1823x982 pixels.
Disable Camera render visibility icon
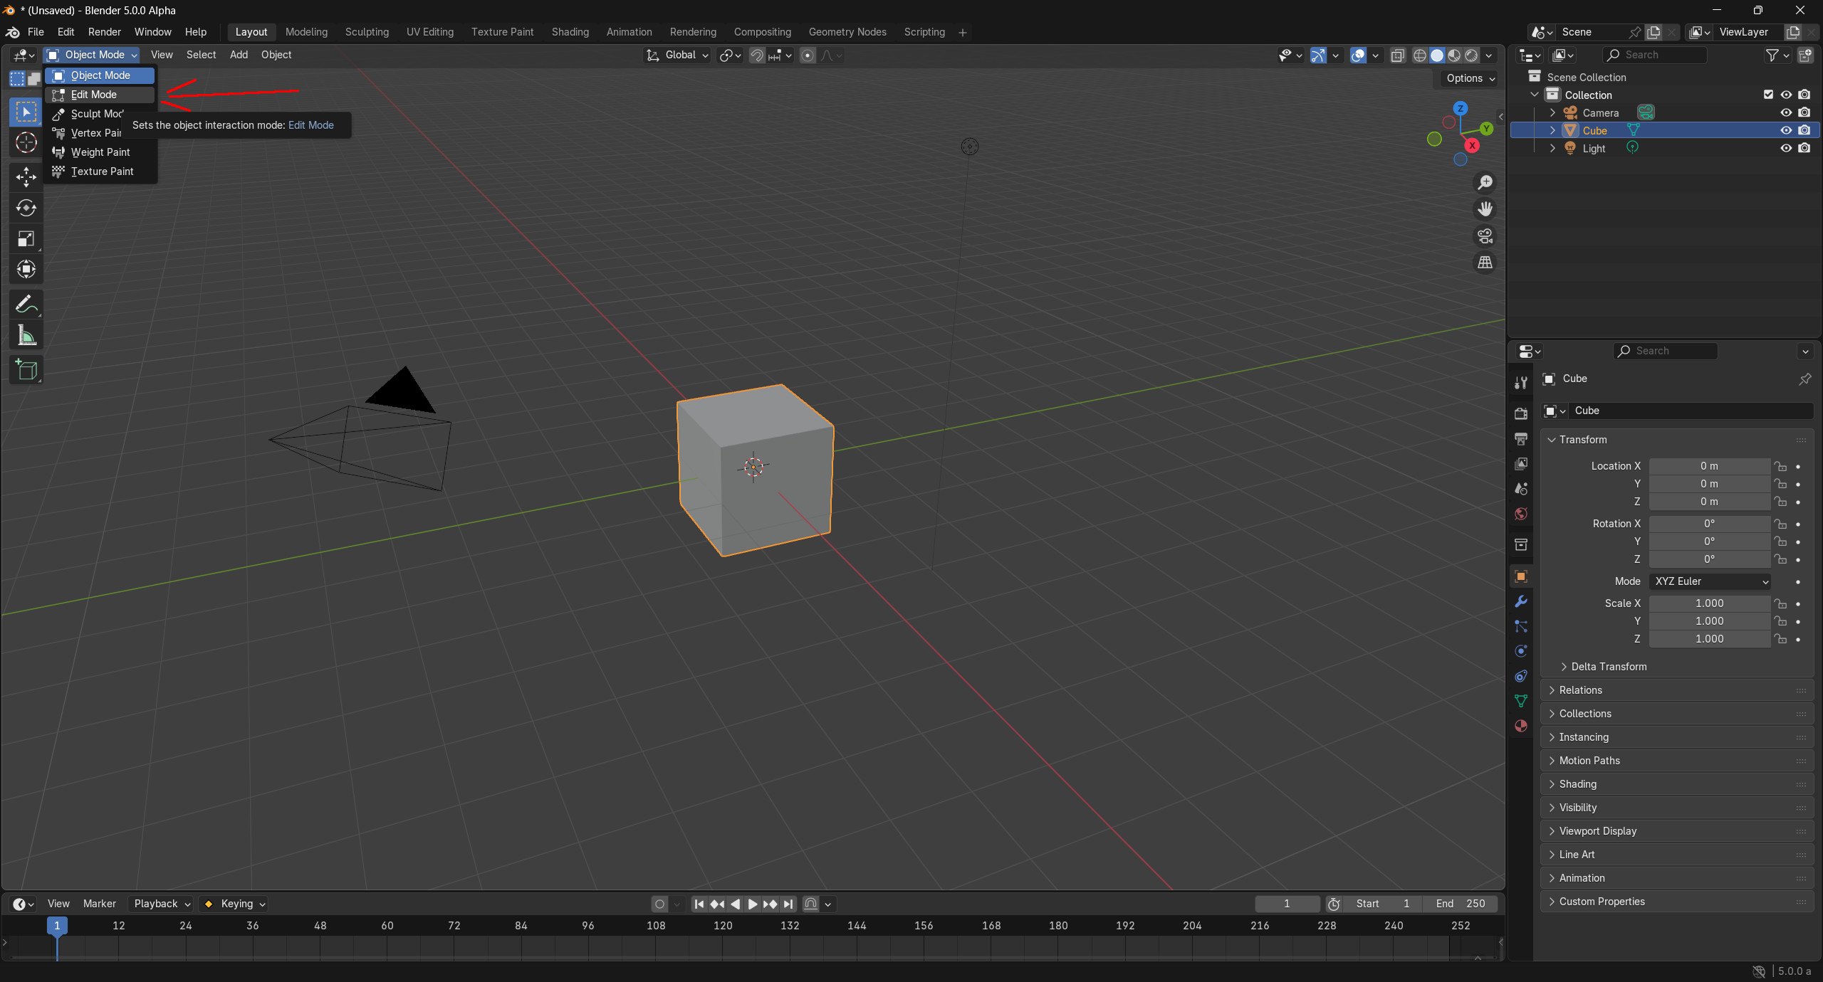coord(1804,112)
